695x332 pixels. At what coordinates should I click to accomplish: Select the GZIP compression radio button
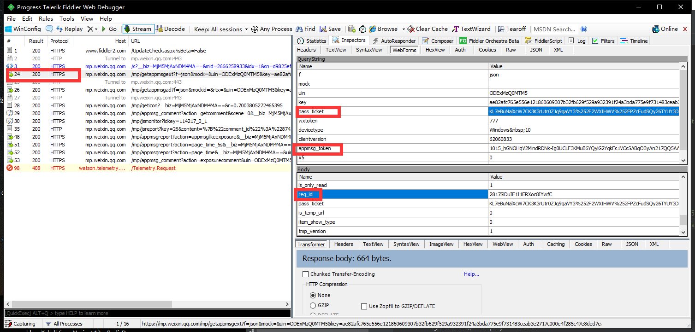[x=313, y=305]
